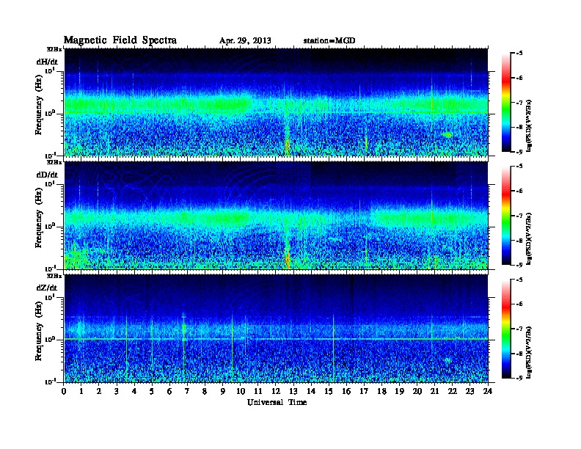This screenshot has height=449, width=581.
Task: Click the "Magnetic Field Spectra" title
Action: [x=120, y=40]
